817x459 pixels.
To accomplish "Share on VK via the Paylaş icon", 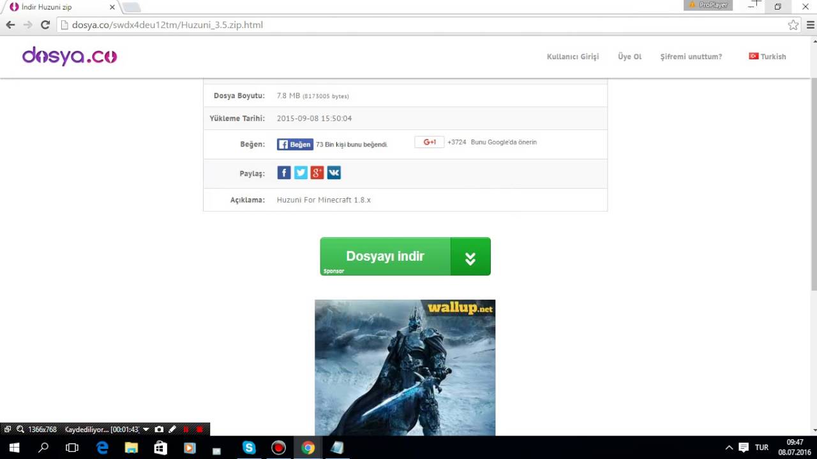I will point(334,173).
